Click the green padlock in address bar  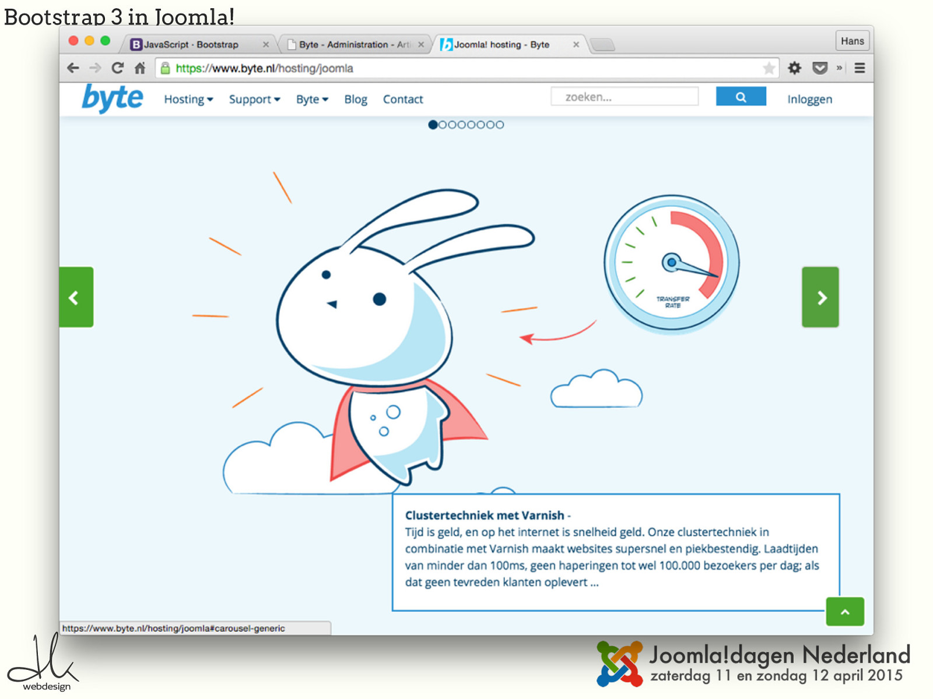165,68
